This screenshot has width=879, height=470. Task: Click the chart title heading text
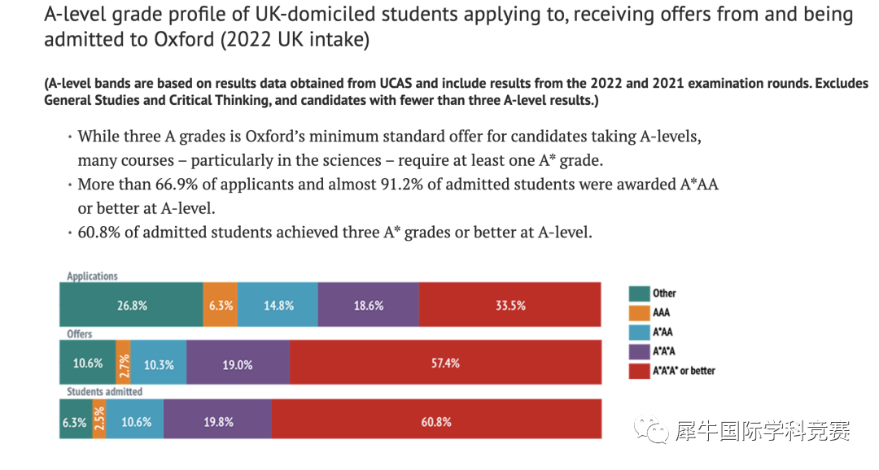(448, 26)
